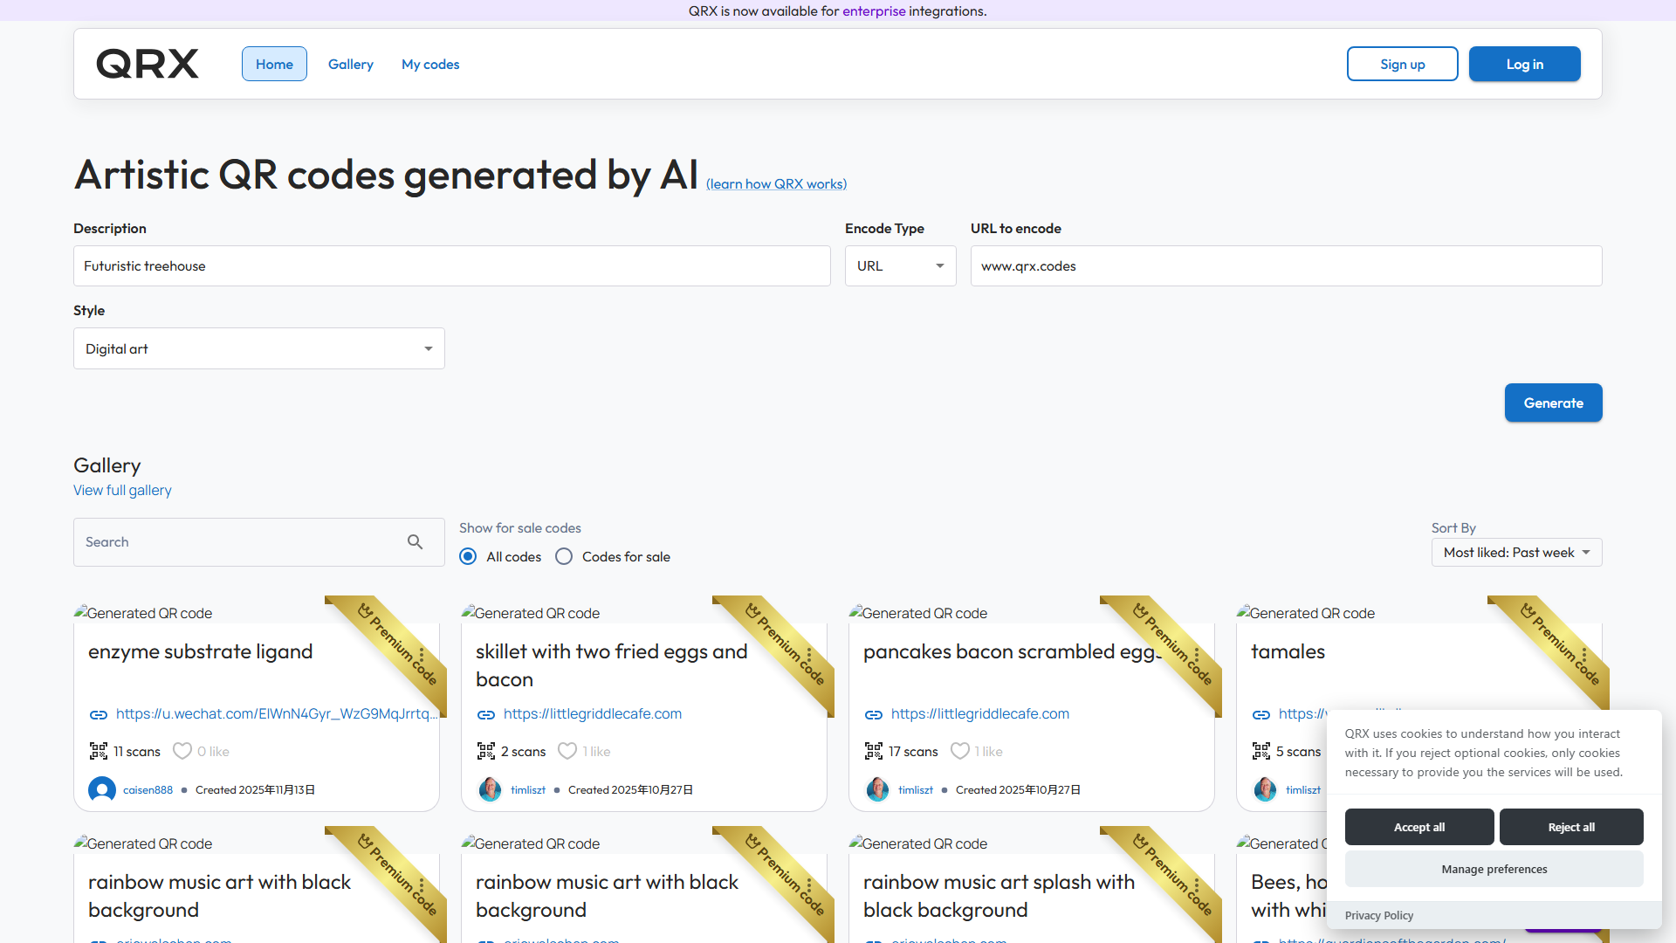Open the Encode Type URL dropdown
Screen dimensions: 1676x943
[x=900, y=266]
